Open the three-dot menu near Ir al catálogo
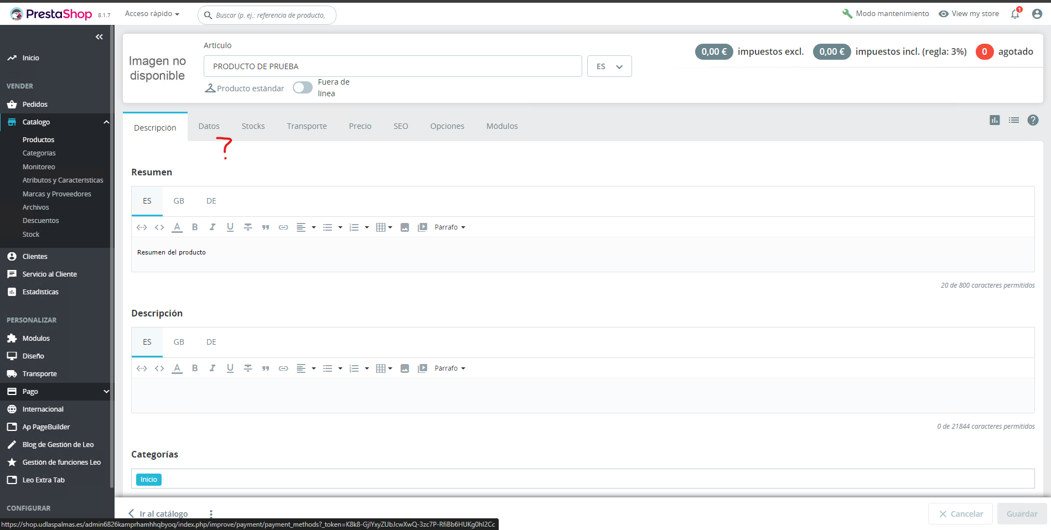Screen dimensions: 1051x530 [211, 514]
